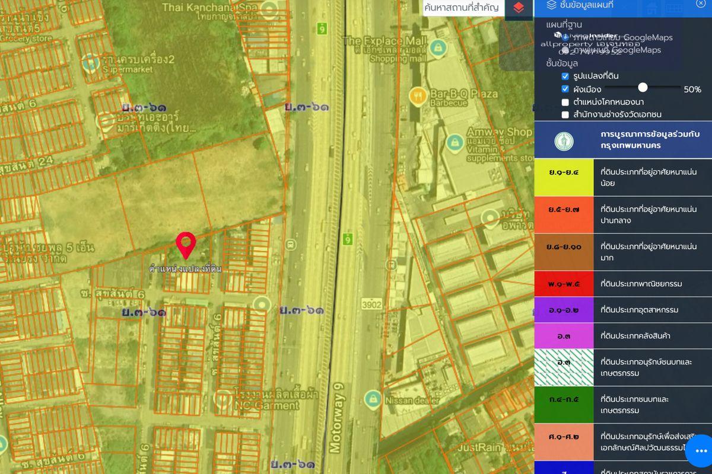Click the red land parcel location pin
This screenshot has height=474, width=712.
click(186, 244)
